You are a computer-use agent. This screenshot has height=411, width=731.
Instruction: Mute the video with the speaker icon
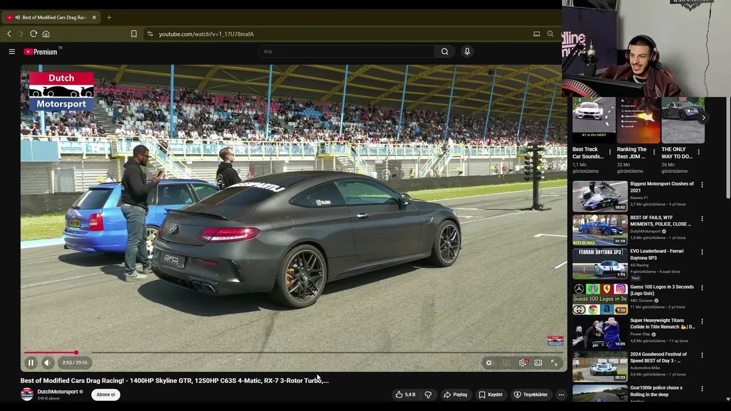pos(47,362)
